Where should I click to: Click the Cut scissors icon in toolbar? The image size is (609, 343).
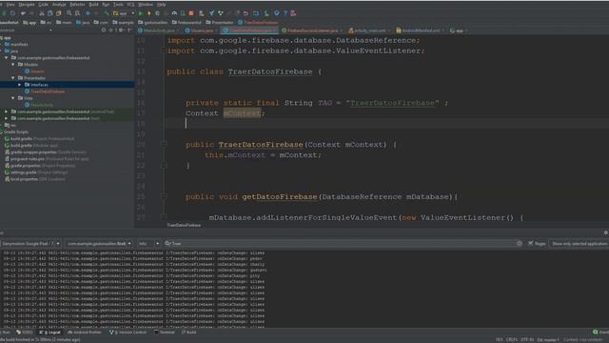point(42,13)
